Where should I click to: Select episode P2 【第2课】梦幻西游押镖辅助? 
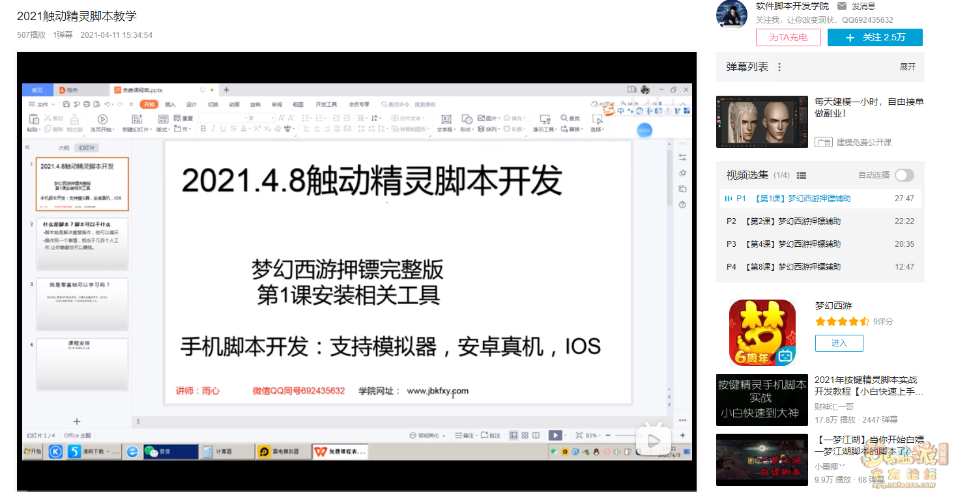click(820, 221)
